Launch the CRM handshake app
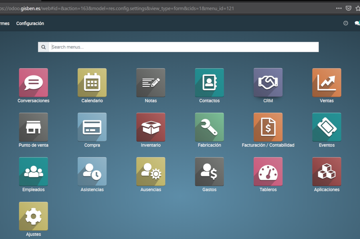Image resolution: width=360 pixels, height=239 pixels. (268, 83)
